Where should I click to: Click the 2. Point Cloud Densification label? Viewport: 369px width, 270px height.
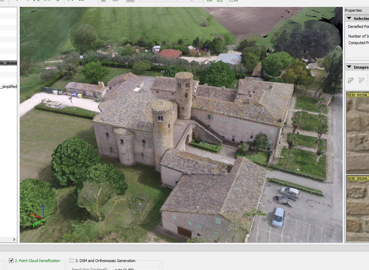37,261
